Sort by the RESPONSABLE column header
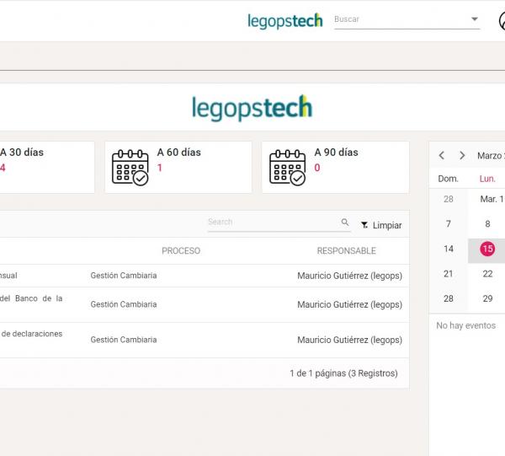Viewport: 505px width, 456px height. click(346, 251)
